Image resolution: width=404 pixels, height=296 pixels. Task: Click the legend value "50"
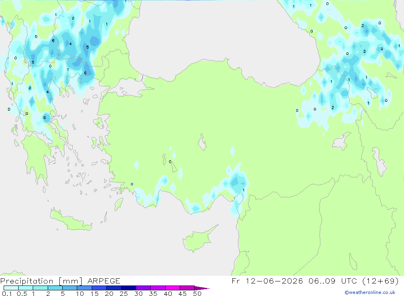[197, 294]
